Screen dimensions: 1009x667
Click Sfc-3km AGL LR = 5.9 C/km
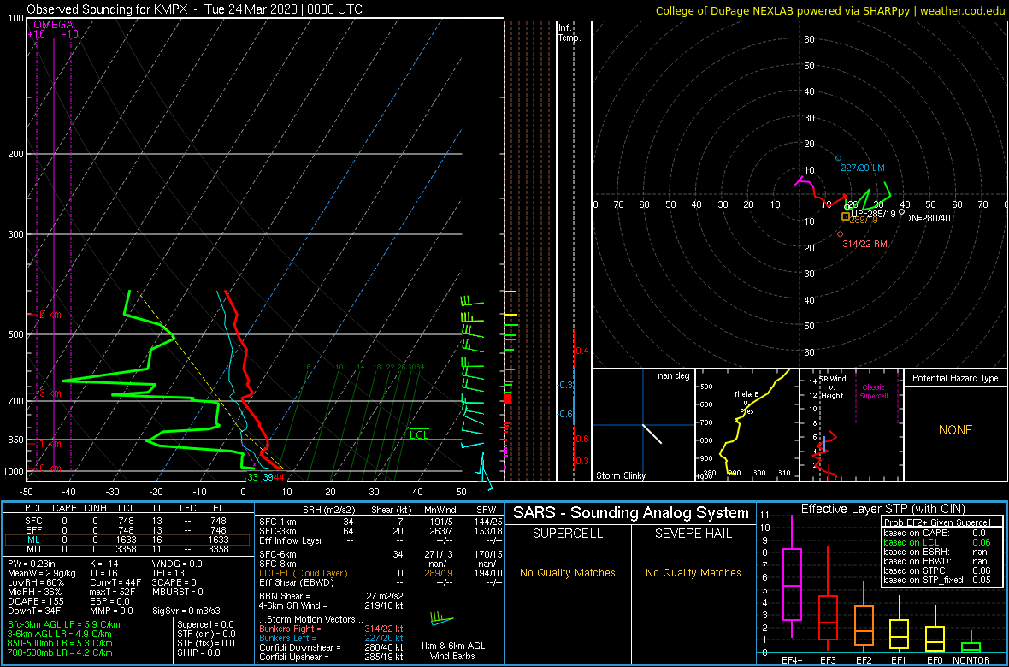[64, 624]
